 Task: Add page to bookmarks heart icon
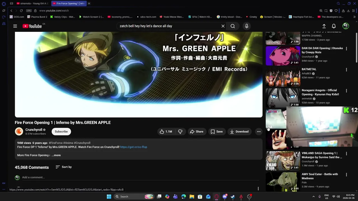tap(336, 11)
